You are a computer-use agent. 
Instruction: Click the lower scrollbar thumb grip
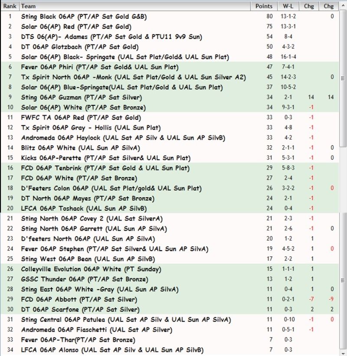(343, 281)
